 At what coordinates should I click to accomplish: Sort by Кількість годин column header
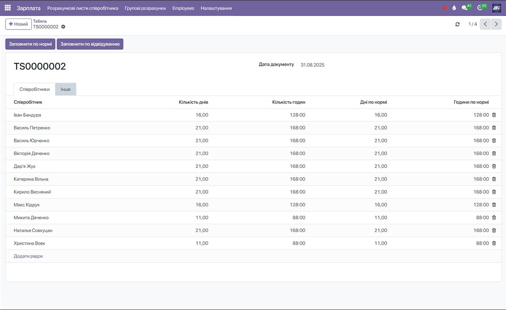click(x=288, y=102)
